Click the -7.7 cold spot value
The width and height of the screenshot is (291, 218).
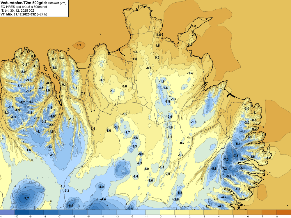[x=26, y=198]
